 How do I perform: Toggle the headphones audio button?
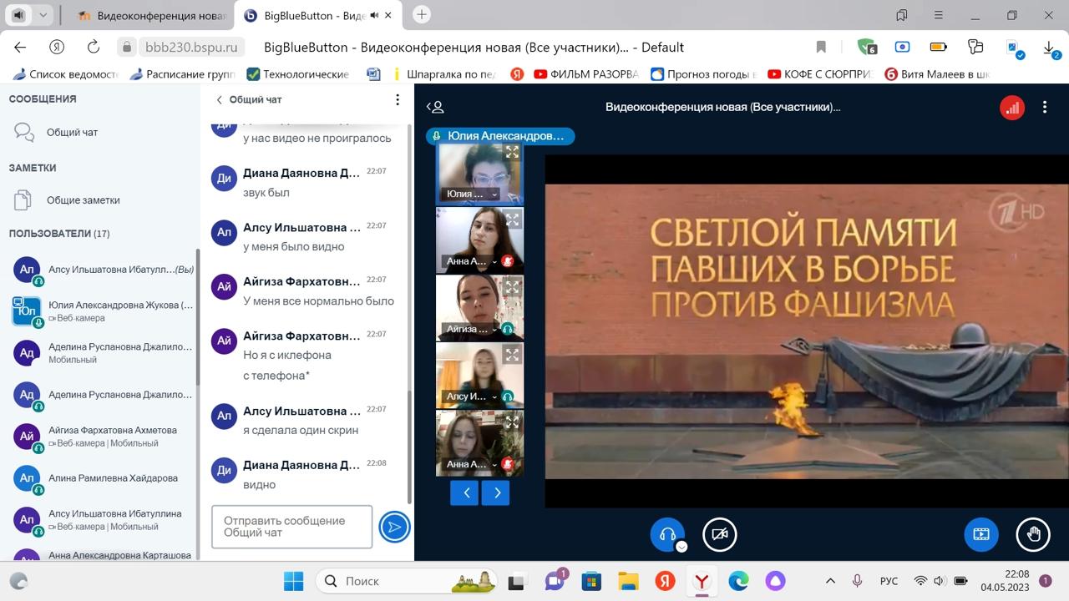666,534
